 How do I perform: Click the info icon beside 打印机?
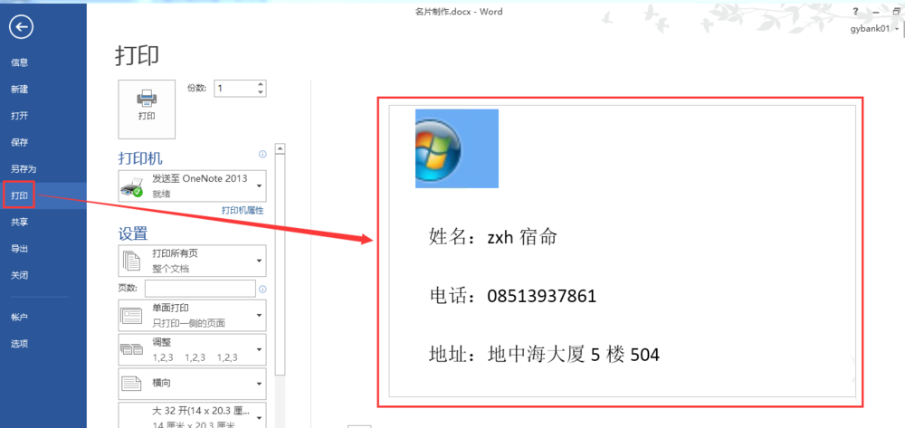pos(262,155)
